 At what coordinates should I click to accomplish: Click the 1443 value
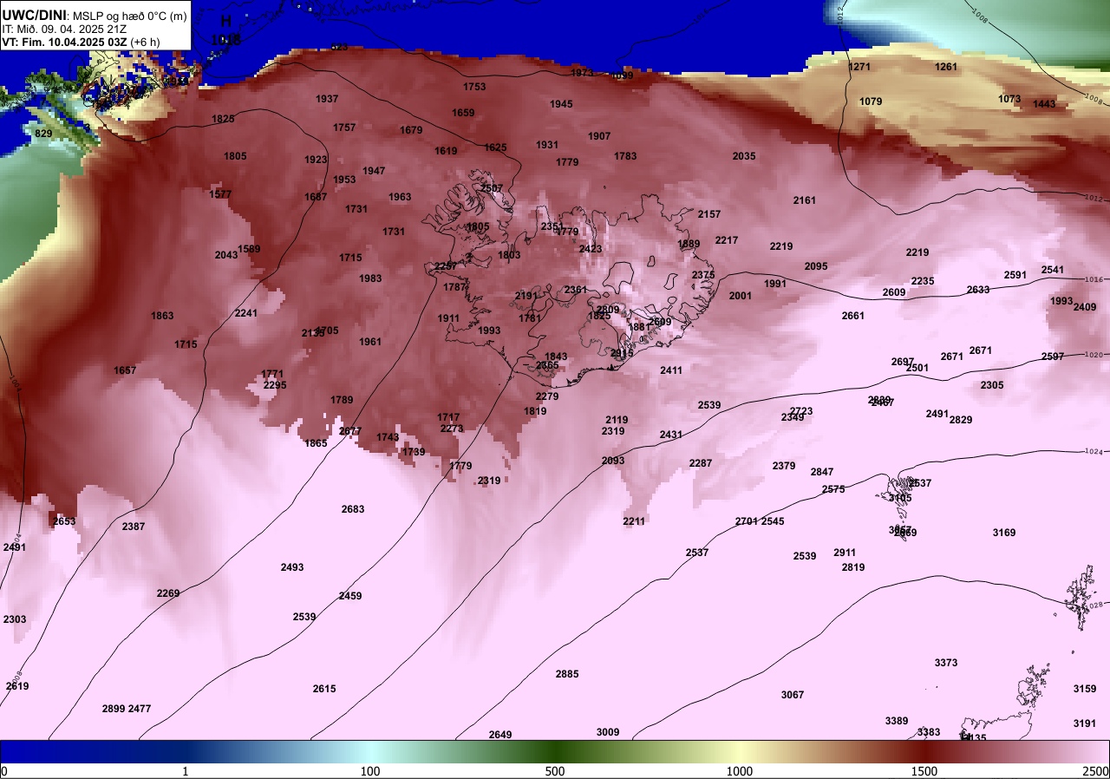click(x=1044, y=104)
